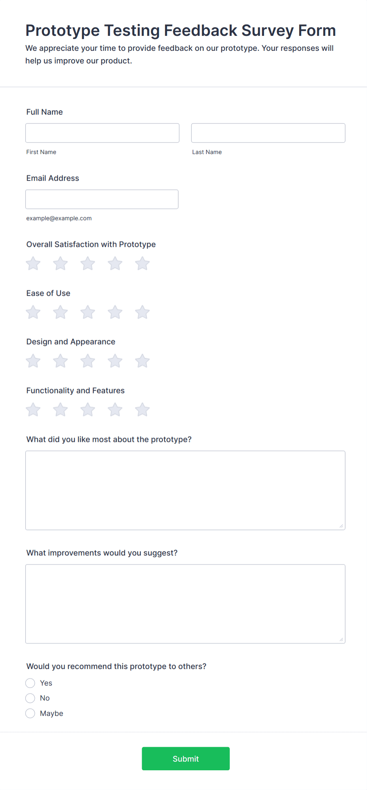
Task: Click the middle star under Design and Appearance
Action: pyautogui.click(x=88, y=360)
